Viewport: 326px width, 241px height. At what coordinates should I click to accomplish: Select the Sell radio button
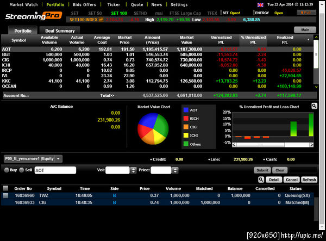[21, 170]
